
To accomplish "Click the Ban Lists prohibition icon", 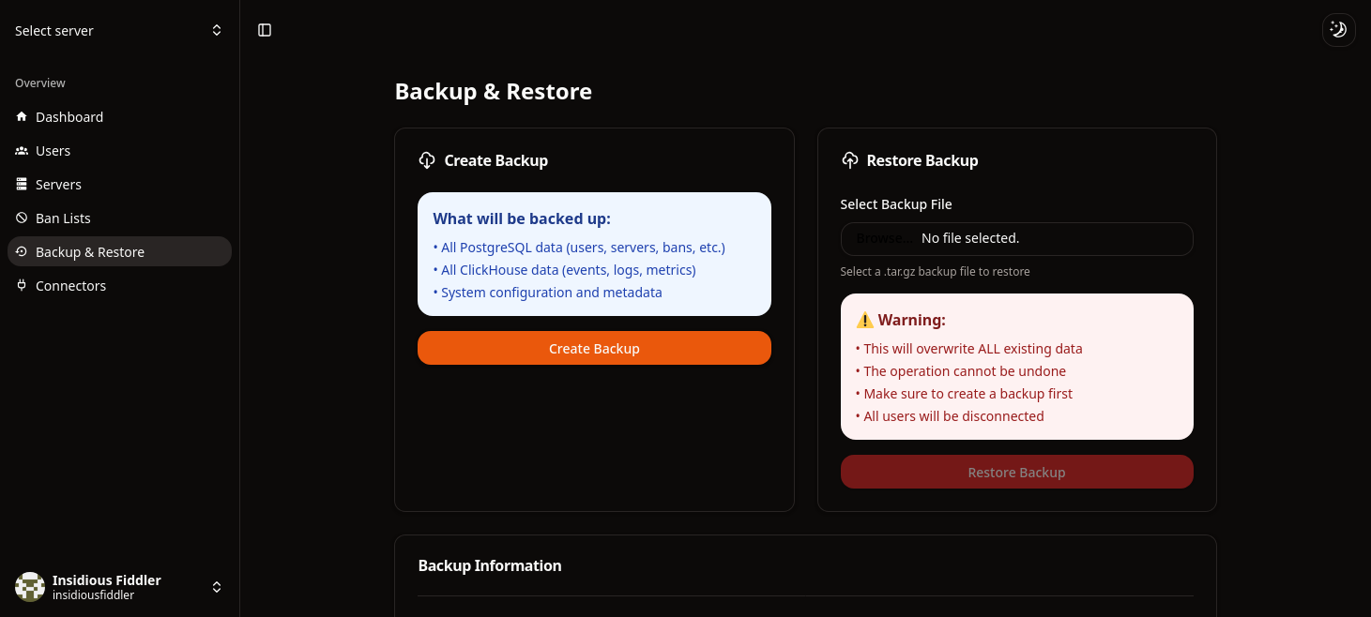I will (x=21, y=218).
